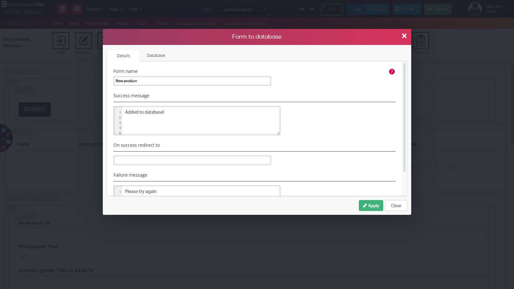The image size is (514, 289).
Task: Click the dialog vertical scrollbar
Action: pos(404,117)
